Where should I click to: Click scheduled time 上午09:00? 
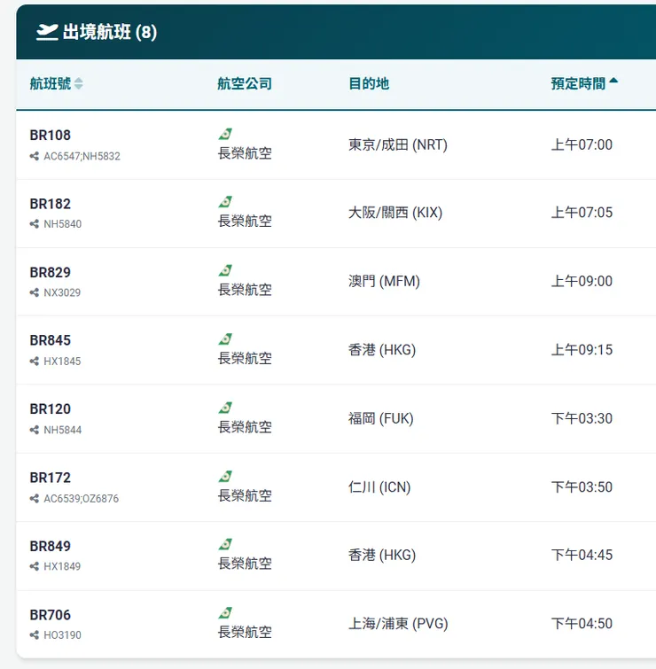click(582, 281)
